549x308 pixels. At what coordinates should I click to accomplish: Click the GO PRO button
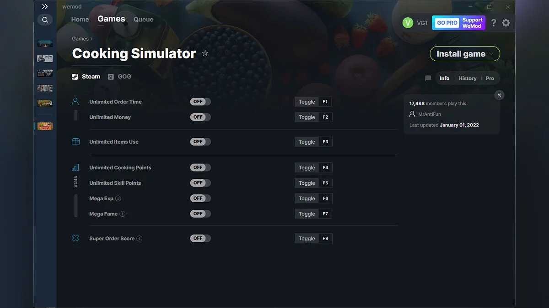point(446,22)
